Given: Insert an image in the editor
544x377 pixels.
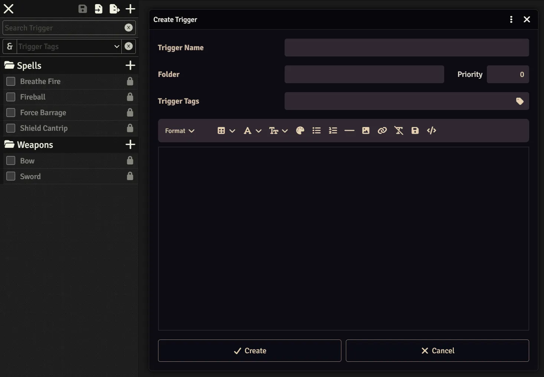Looking at the screenshot, I should [x=366, y=131].
